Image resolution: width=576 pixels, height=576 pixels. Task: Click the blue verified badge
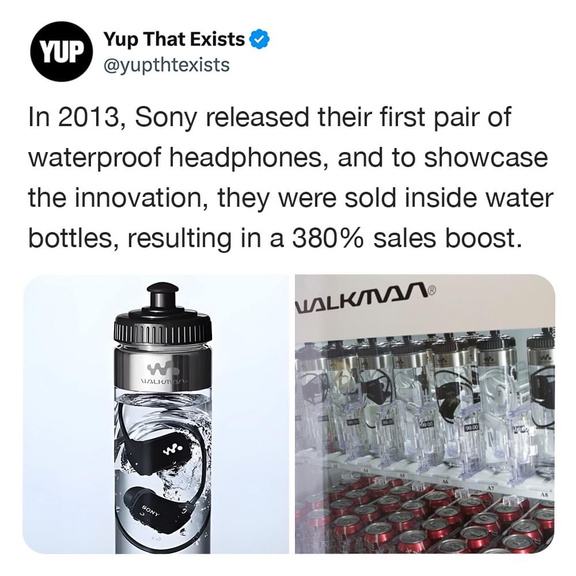tap(260, 40)
